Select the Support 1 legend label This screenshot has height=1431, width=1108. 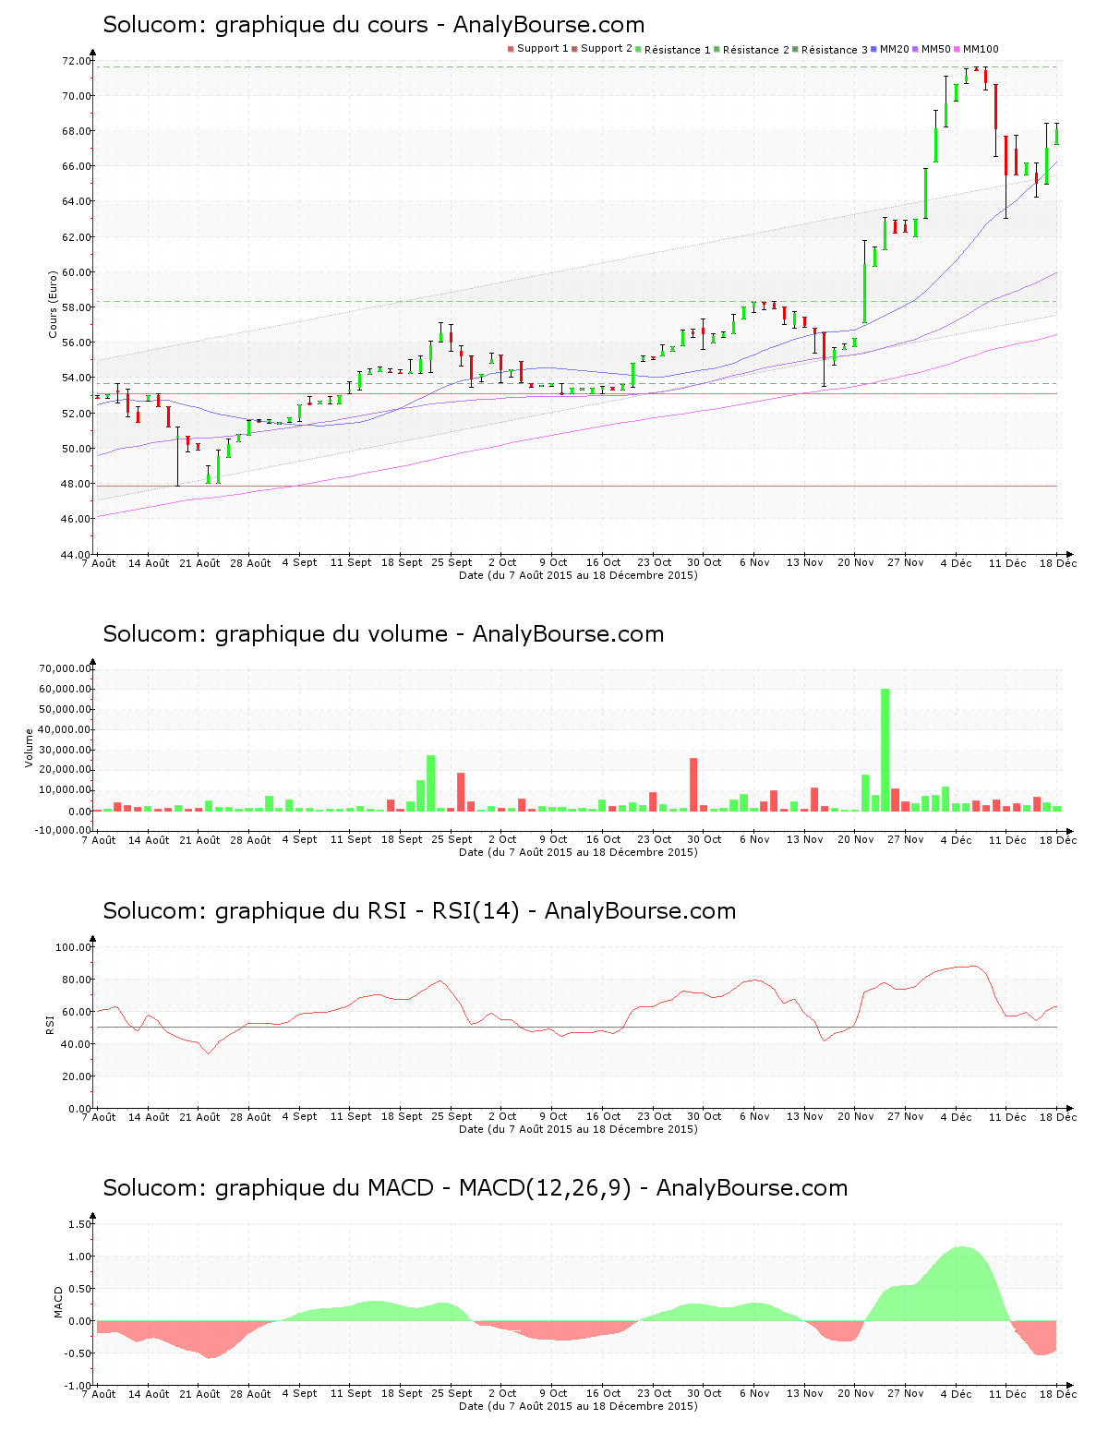pos(542,49)
